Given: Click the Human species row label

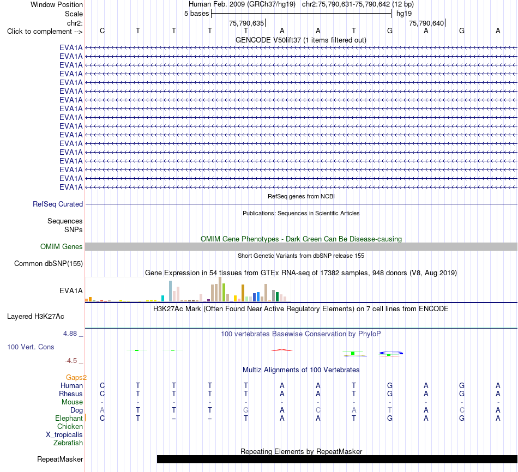Looking at the screenshot, I should tap(71, 386).
